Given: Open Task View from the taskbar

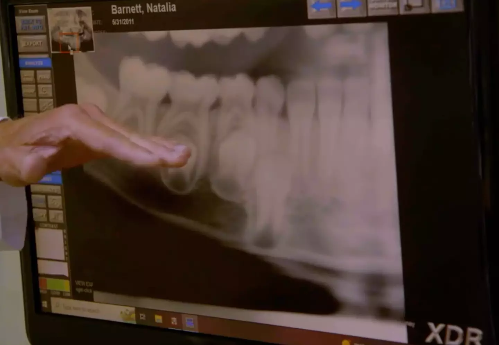Looking at the screenshot, I should click(142, 317).
